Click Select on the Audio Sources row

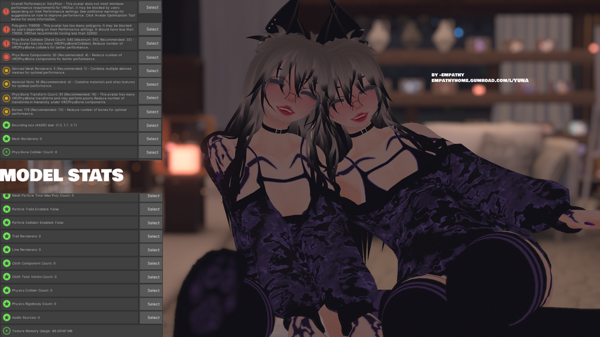tap(151, 317)
